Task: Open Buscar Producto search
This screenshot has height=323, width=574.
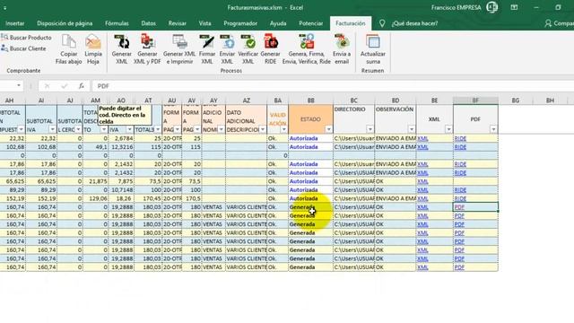Action: [x=26, y=38]
